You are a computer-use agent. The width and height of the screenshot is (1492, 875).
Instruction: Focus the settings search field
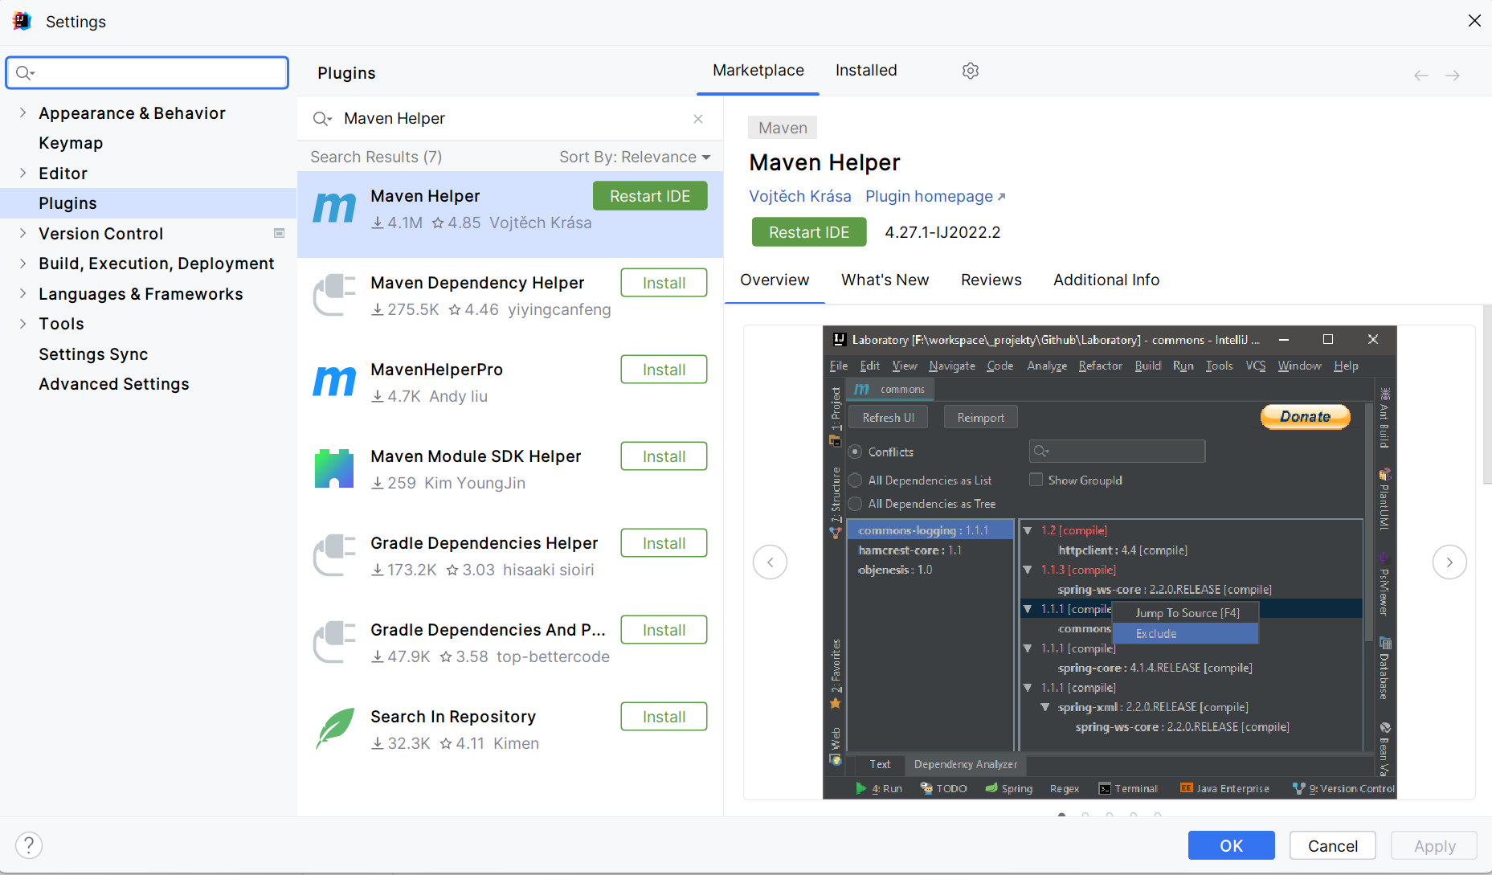coord(147,72)
